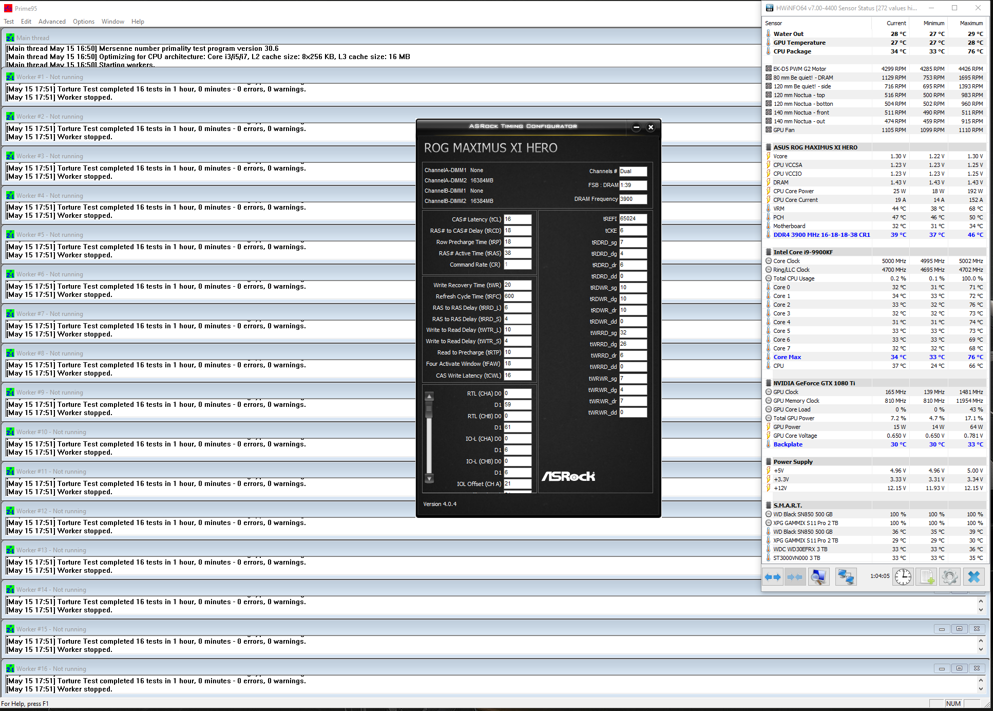Restore the Worker #15 child window
Image resolution: width=993 pixels, height=711 pixels.
click(959, 629)
